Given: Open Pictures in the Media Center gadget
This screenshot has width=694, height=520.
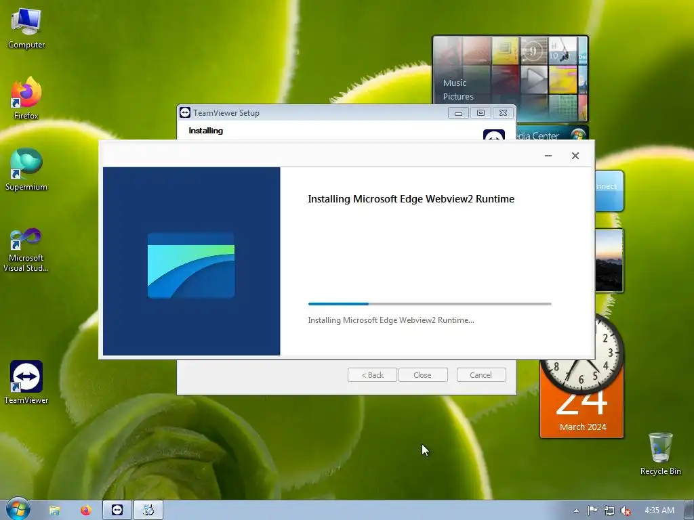Looking at the screenshot, I should [458, 96].
